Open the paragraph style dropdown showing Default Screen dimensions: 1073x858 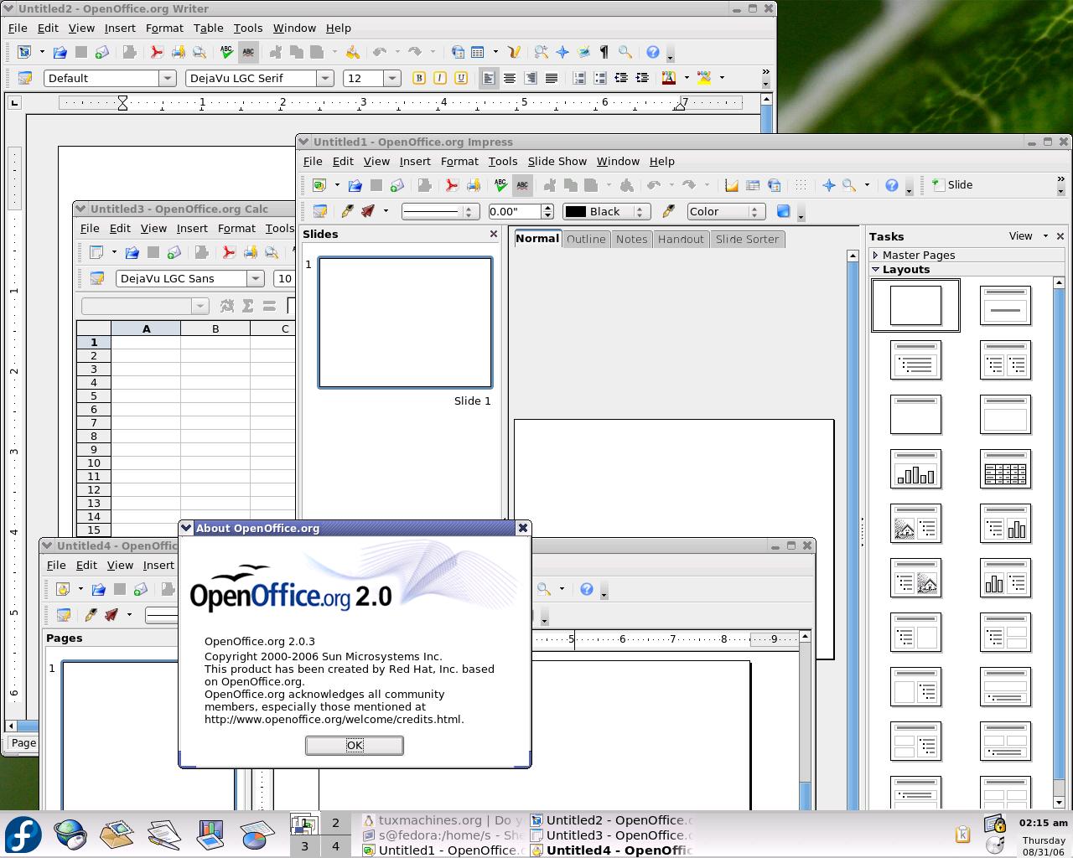pos(168,78)
